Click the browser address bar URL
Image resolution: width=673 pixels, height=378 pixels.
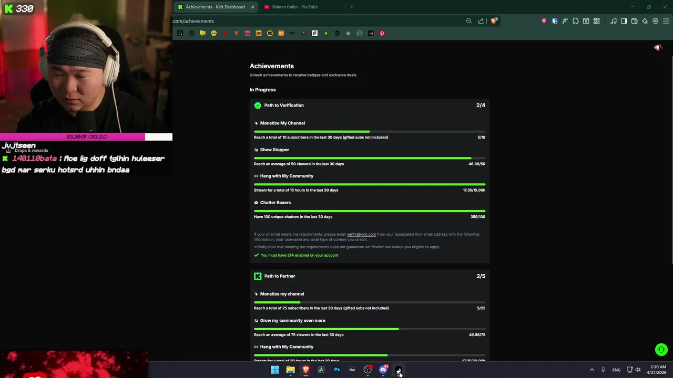[x=193, y=21]
